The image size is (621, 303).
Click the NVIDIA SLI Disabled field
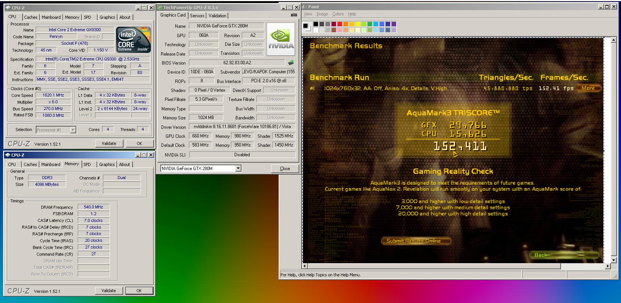(x=242, y=154)
